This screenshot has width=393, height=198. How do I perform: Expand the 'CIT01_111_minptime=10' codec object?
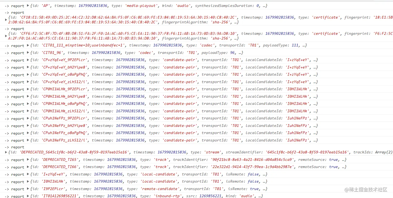pyautogui.click(x=28, y=45)
